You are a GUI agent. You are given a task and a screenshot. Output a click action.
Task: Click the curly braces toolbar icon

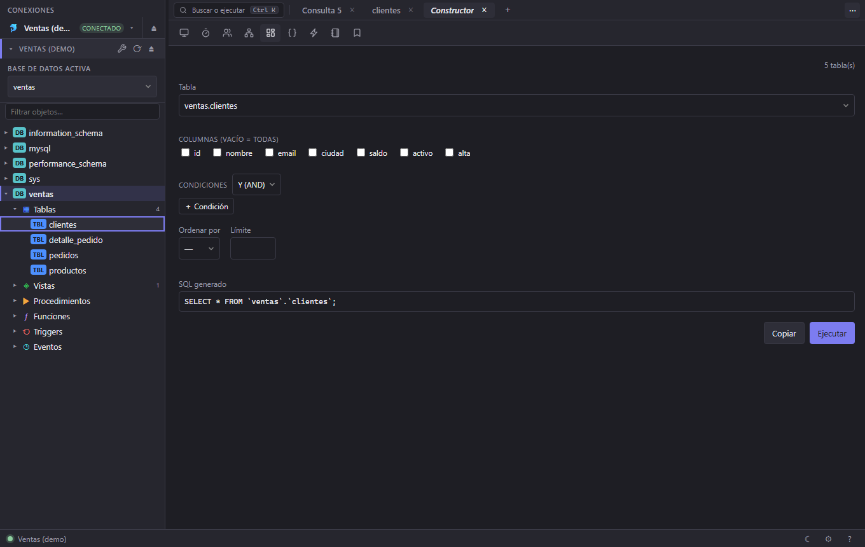292,33
